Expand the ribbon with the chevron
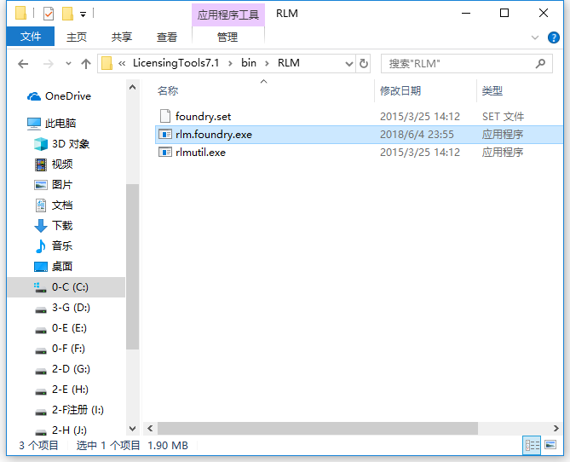The image size is (570, 462). pyautogui.click(x=535, y=38)
